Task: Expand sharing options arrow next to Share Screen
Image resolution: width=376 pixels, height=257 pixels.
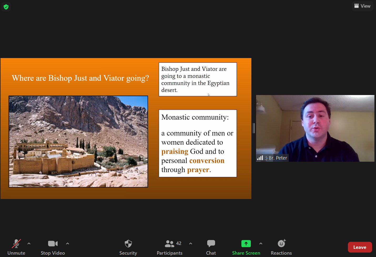Action: click(x=261, y=244)
